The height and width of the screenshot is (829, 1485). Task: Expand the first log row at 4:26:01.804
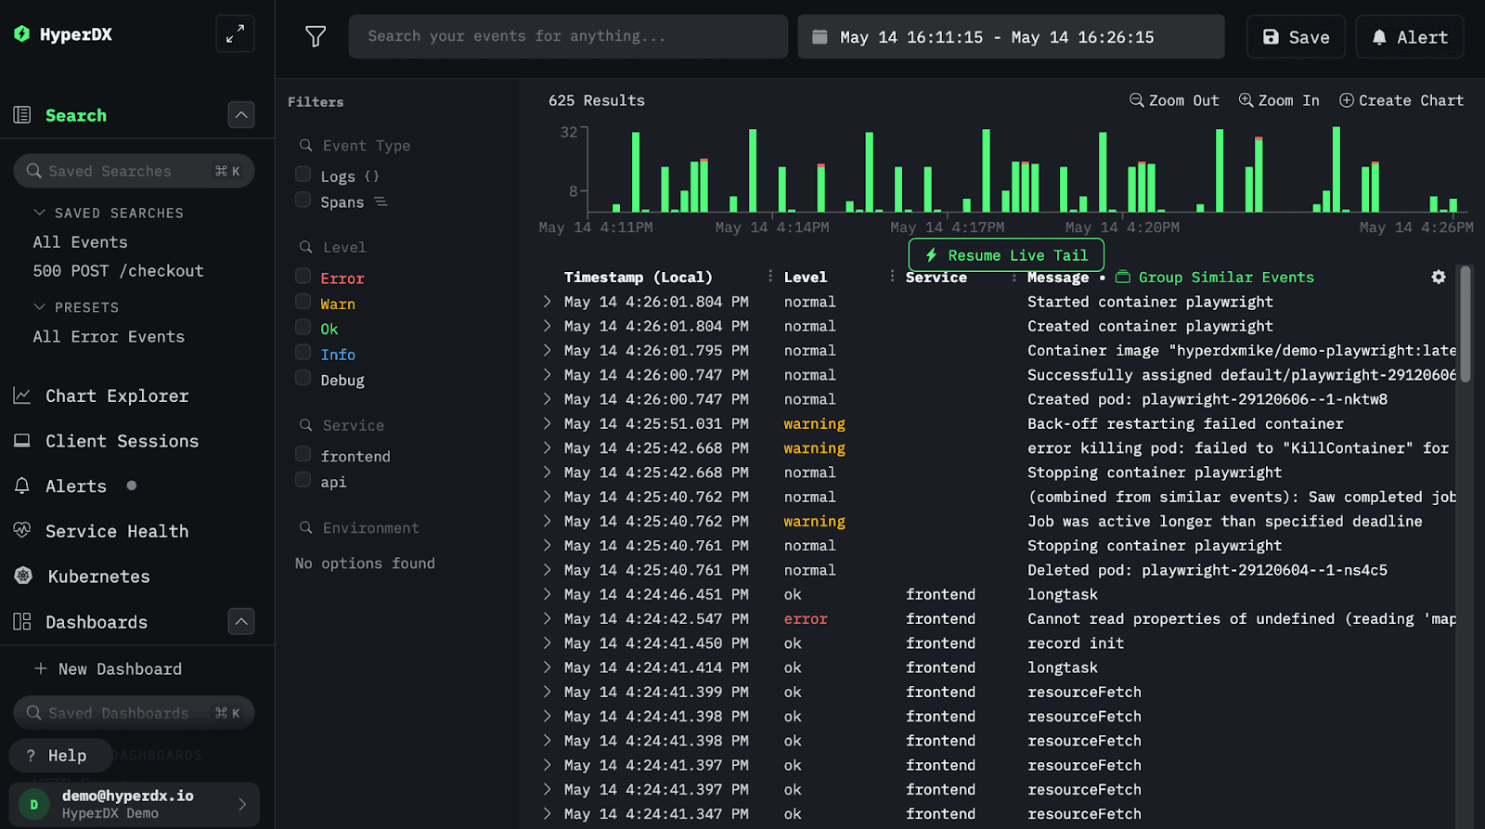pyautogui.click(x=548, y=302)
